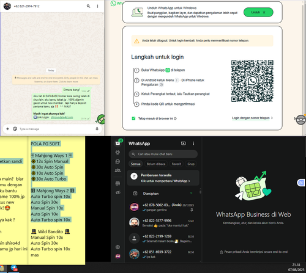Screen dimensions: 306x273
Task: Select the Semua filter tab
Action: [135, 164]
